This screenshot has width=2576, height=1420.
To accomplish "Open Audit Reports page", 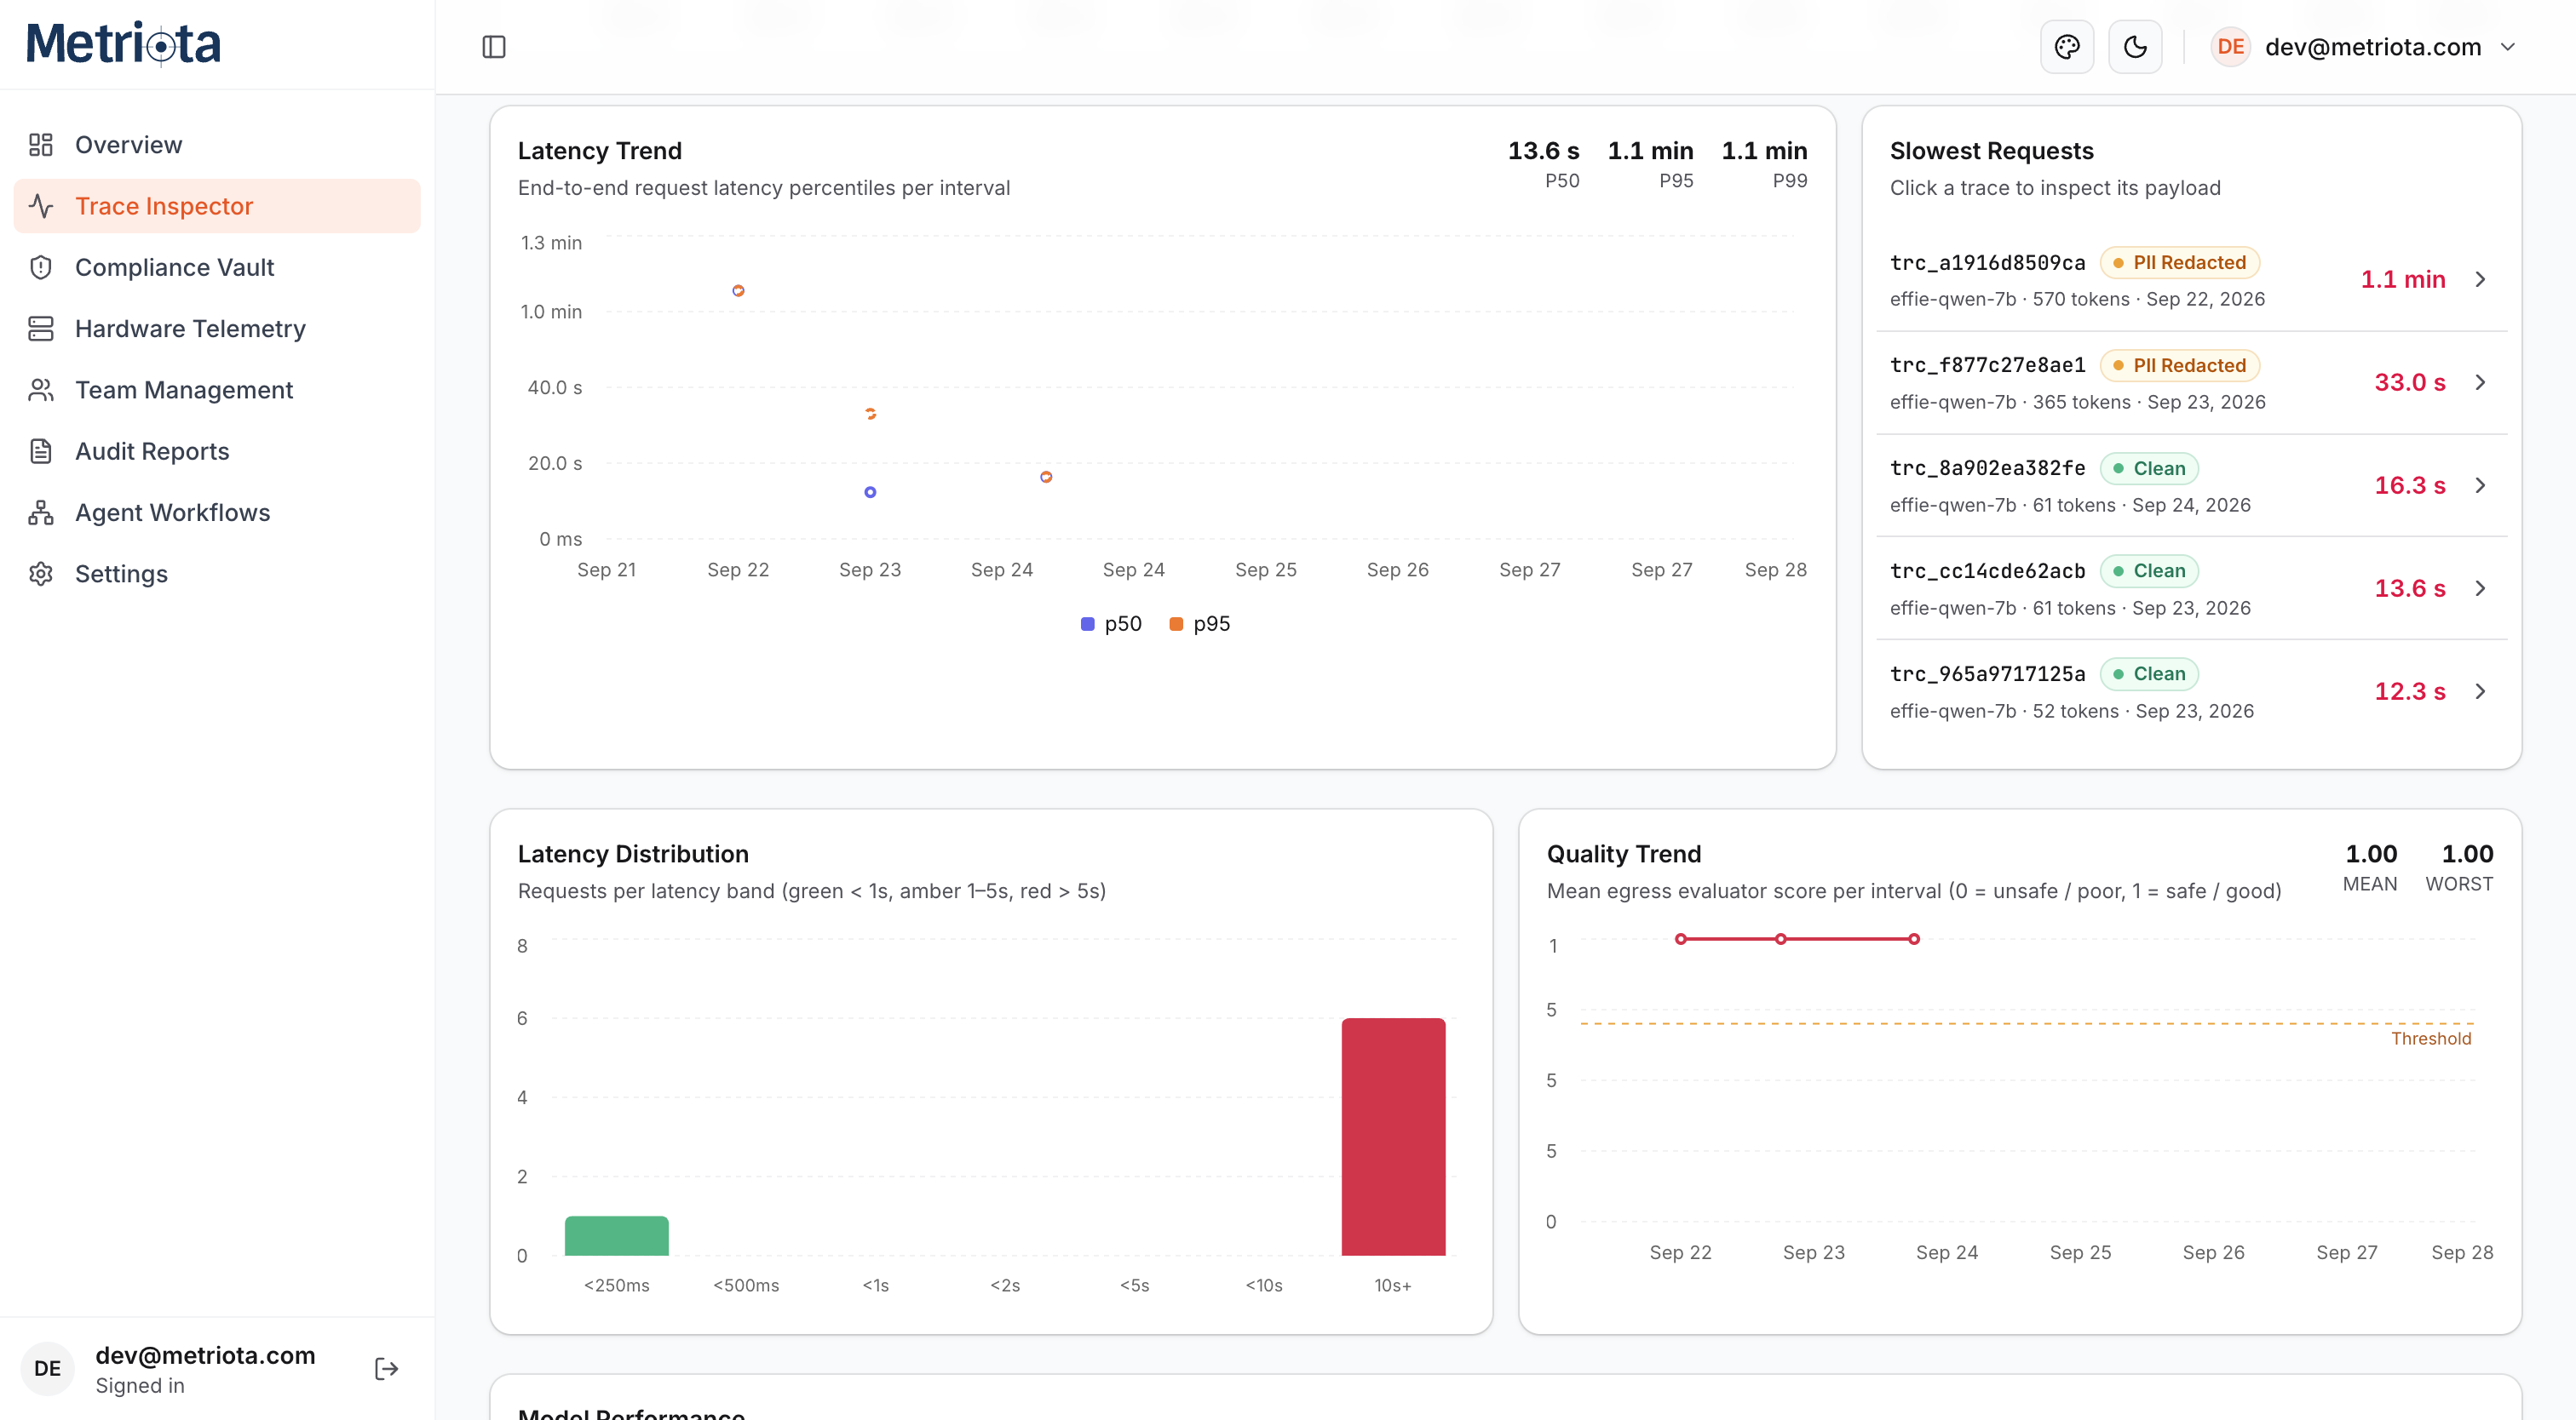I will [x=217, y=450].
